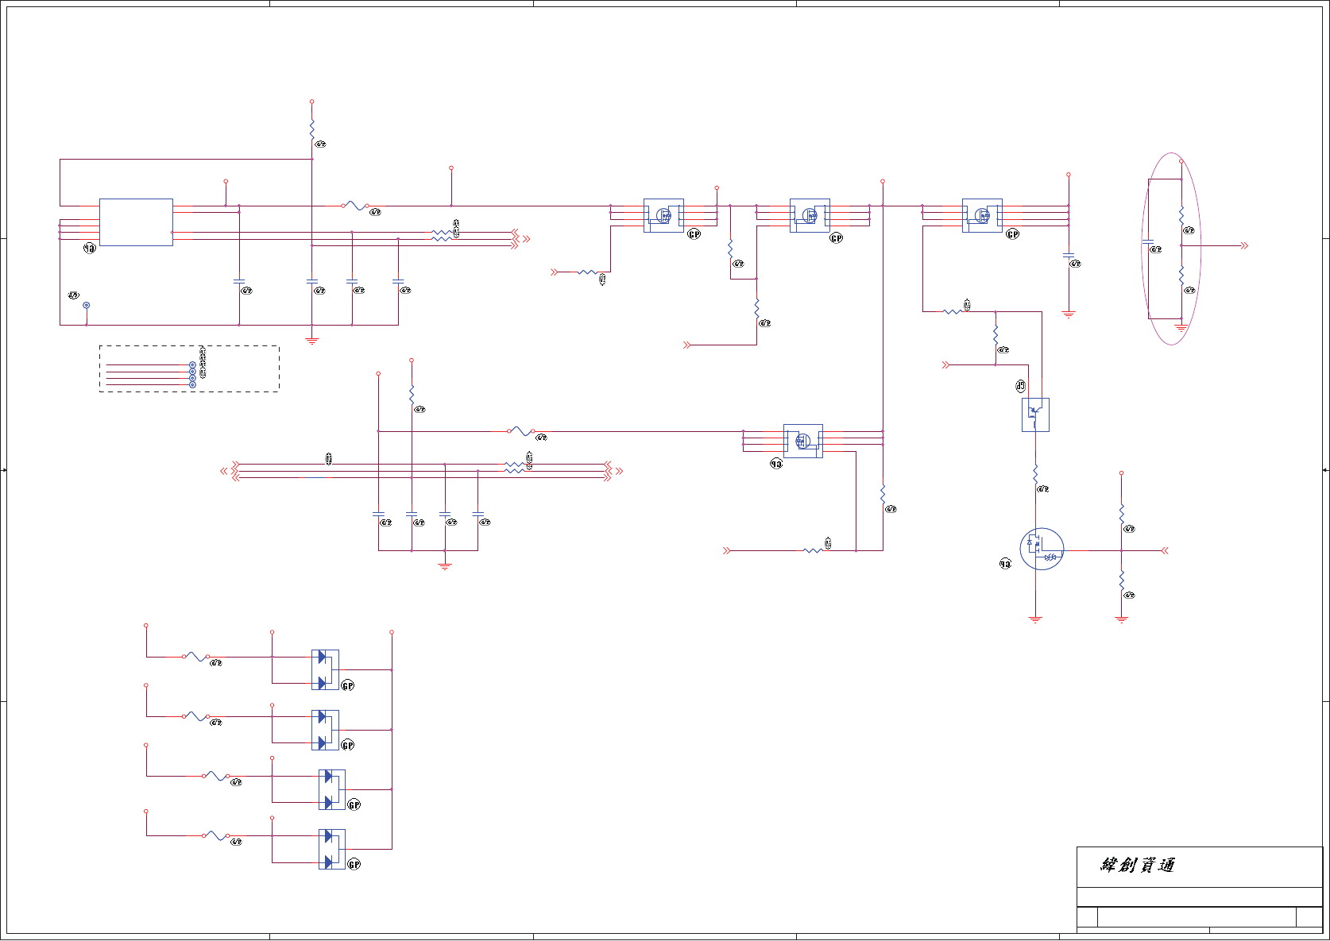Screen dimensions: 1330x941
Task: Select the third MOSFET package in the top row
Action: (982, 215)
